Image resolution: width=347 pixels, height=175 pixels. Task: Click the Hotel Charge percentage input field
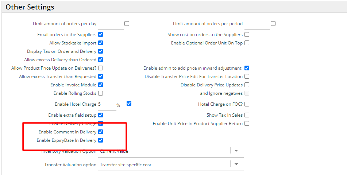tap(107, 105)
